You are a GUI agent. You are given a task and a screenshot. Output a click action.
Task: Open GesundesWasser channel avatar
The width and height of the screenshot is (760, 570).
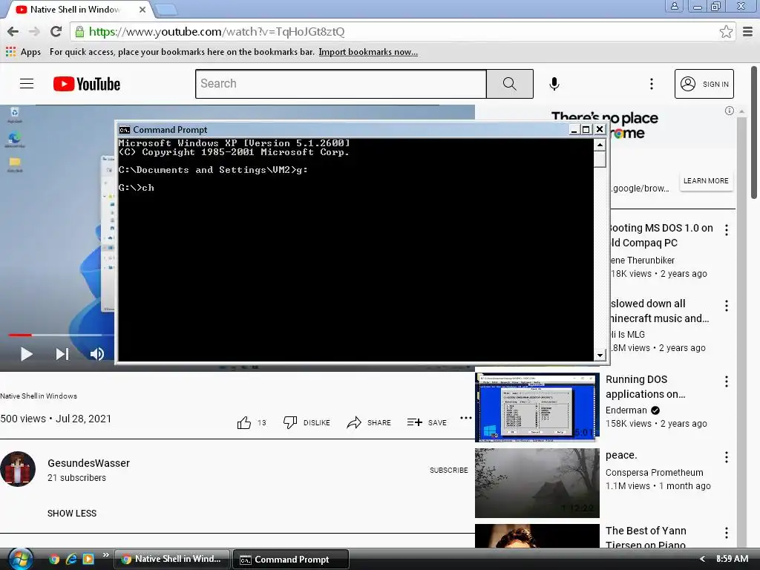click(x=18, y=469)
